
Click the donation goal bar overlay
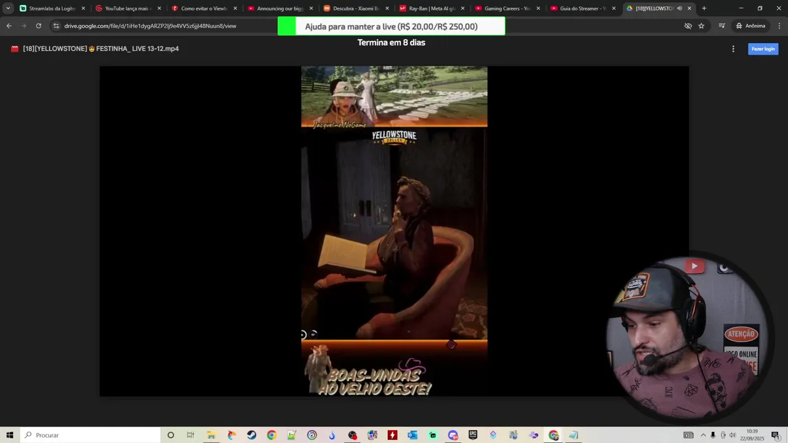(x=392, y=26)
